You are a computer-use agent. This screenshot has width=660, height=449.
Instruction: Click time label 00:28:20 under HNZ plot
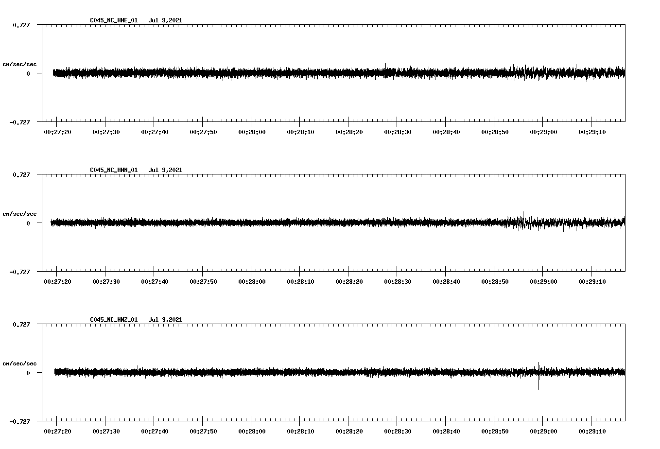coord(349,432)
